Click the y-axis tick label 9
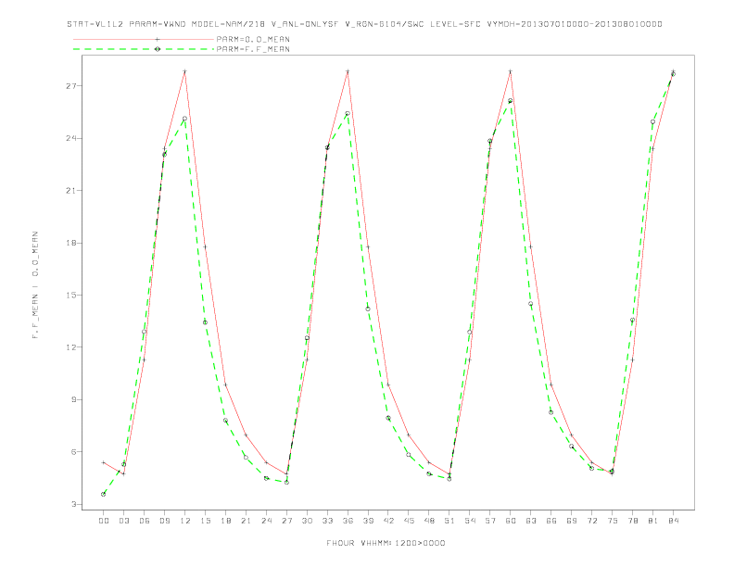Image resolution: width=734 pixels, height=567 pixels. (x=74, y=399)
